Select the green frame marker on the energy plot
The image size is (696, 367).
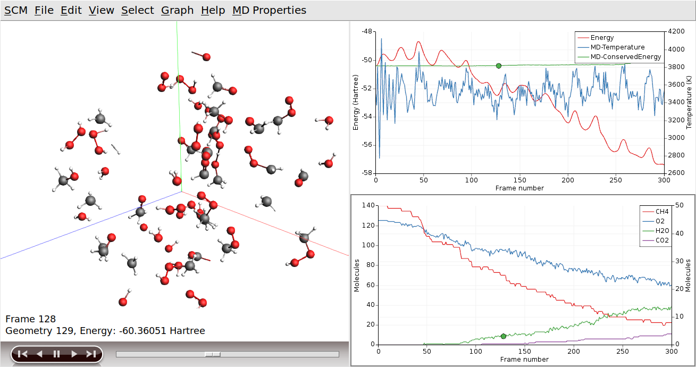click(x=498, y=65)
